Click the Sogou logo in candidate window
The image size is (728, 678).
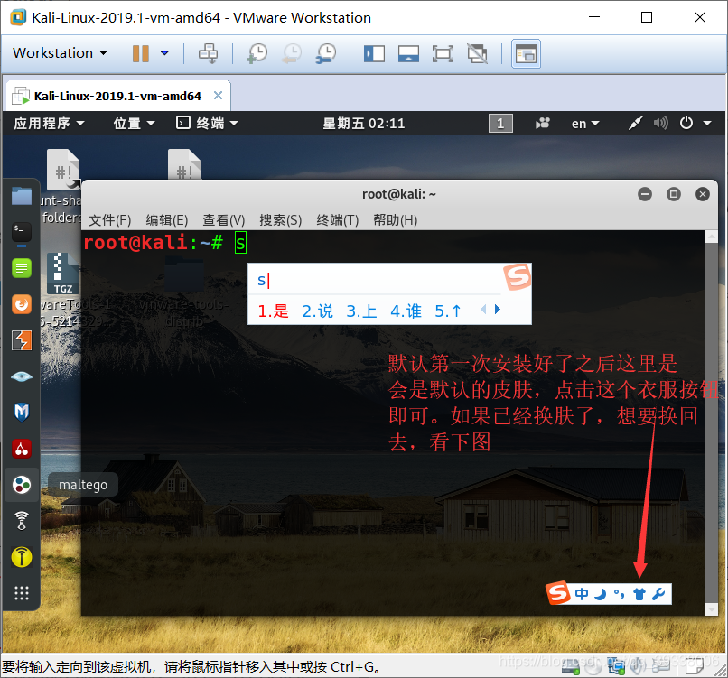click(x=518, y=277)
